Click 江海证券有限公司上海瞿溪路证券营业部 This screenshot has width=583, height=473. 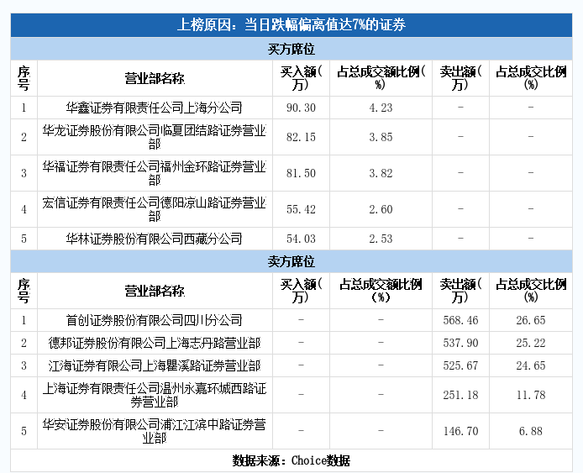[155, 365]
